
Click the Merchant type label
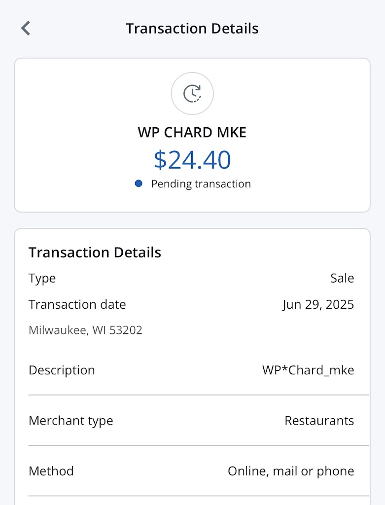coord(71,421)
